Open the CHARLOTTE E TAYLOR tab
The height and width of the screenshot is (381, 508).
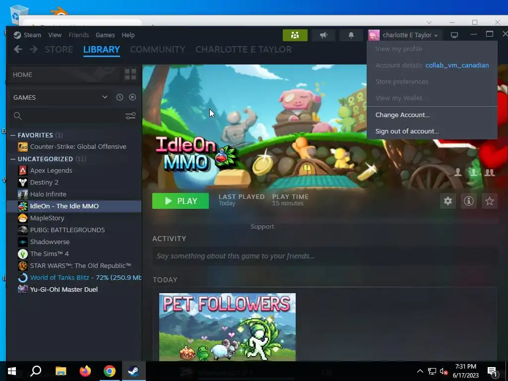(244, 50)
